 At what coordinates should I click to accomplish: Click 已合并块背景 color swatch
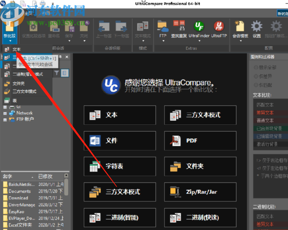(x=271, y=129)
